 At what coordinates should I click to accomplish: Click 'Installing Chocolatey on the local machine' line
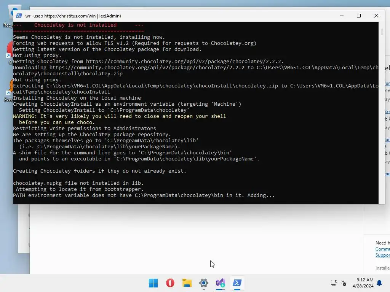pyautogui.click(x=77, y=98)
